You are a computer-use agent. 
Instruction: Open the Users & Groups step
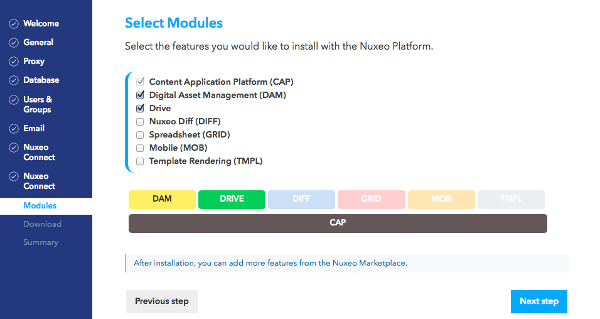click(38, 104)
